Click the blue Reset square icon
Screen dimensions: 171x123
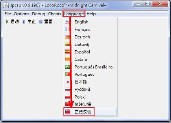click(41, 22)
